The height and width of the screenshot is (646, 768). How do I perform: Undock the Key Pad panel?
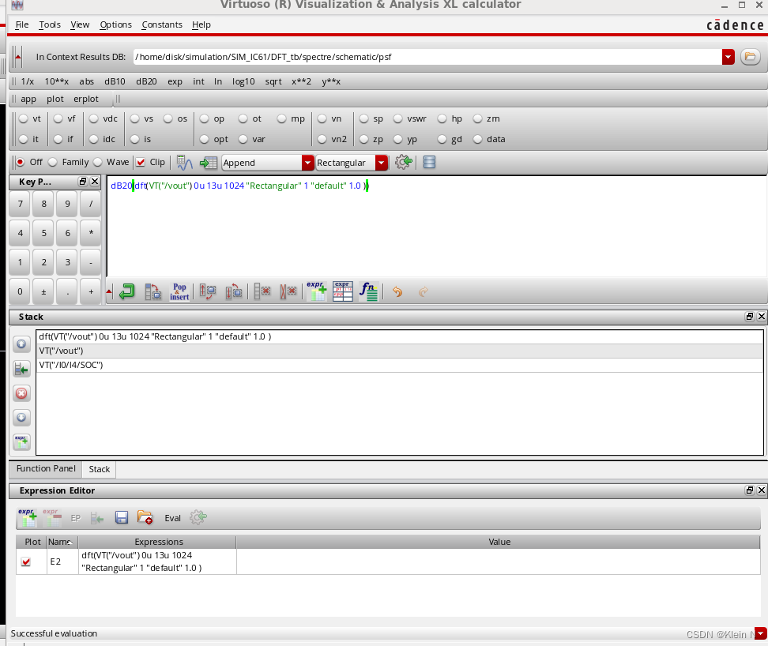(x=83, y=182)
